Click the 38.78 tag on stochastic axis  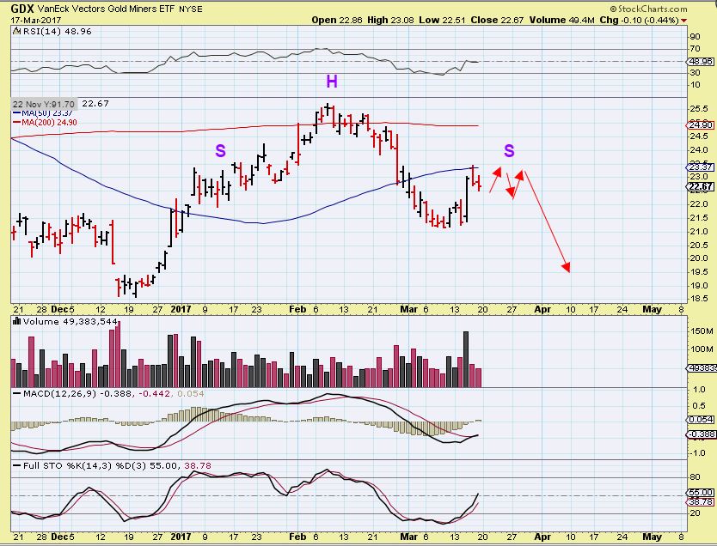pyautogui.click(x=701, y=501)
